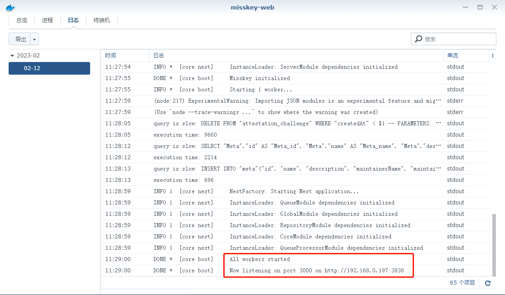The width and height of the screenshot is (505, 295).
Task: Sort by 时间 column header
Action: click(x=125, y=56)
